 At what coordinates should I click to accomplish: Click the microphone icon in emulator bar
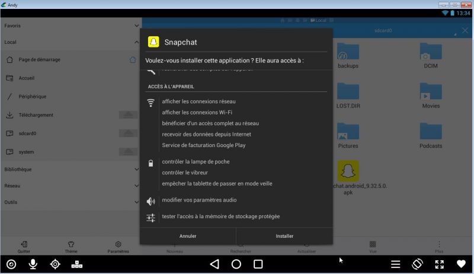(33, 264)
